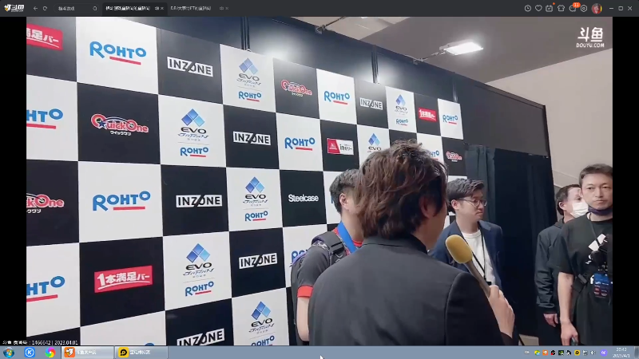Viewport: 639px width, 359px height.
Task: Open messages with the 11 badge
Action: tap(573, 8)
